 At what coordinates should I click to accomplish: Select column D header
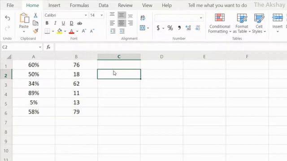click(x=161, y=57)
